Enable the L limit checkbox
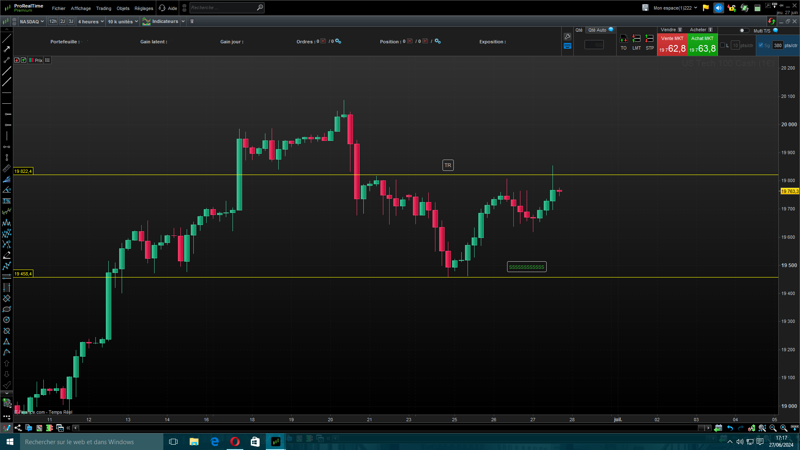Screen dimensions: 800x450 click(722, 45)
